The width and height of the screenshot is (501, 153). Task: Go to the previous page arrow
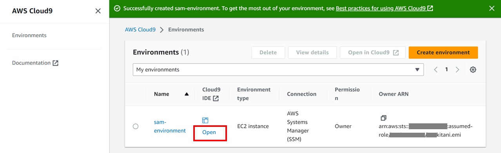click(x=436, y=69)
